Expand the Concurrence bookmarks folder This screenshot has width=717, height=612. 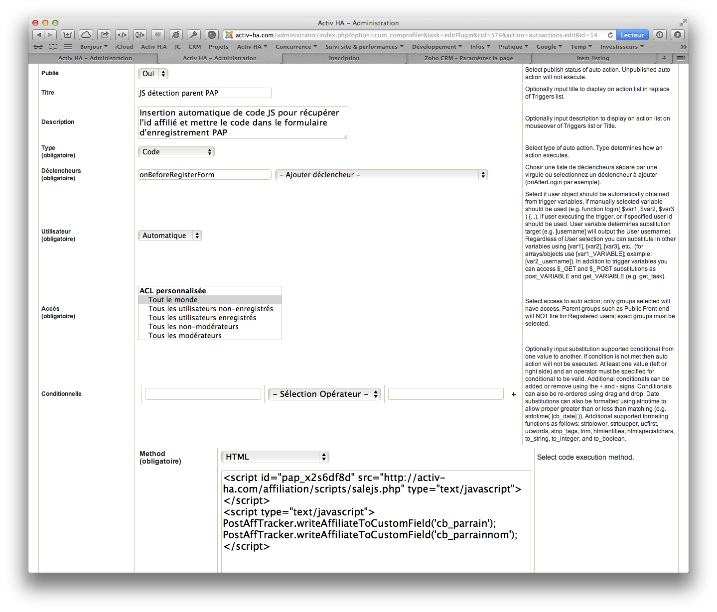296,47
